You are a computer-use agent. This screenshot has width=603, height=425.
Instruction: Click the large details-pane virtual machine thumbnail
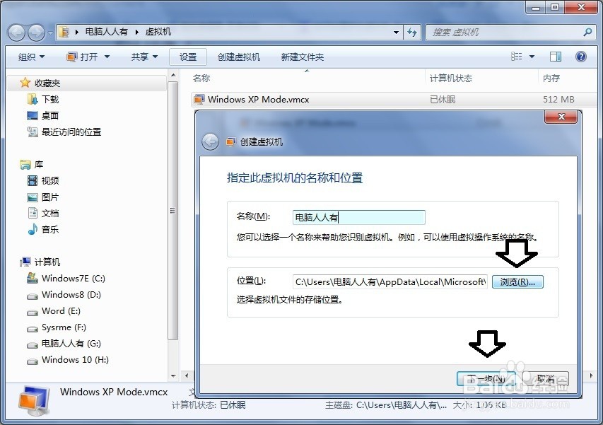pyautogui.click(x=34, y=401)
